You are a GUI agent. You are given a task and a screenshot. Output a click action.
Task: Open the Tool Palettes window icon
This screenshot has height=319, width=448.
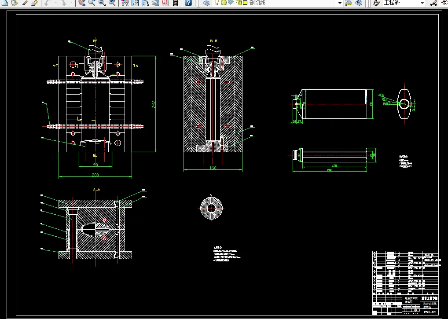click(x=145, y=3)
